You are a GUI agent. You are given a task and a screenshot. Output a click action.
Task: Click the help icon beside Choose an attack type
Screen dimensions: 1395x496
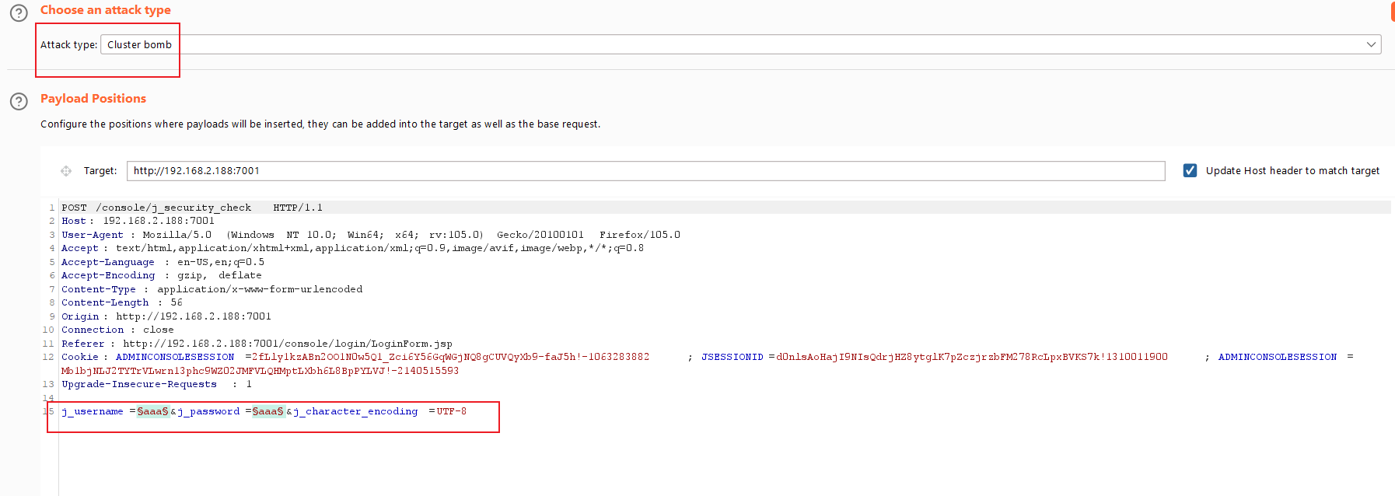coord(19,12)
